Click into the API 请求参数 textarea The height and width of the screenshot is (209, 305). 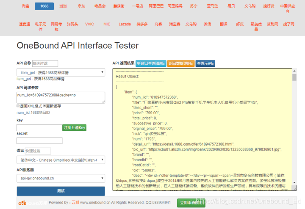coord(61,97)
